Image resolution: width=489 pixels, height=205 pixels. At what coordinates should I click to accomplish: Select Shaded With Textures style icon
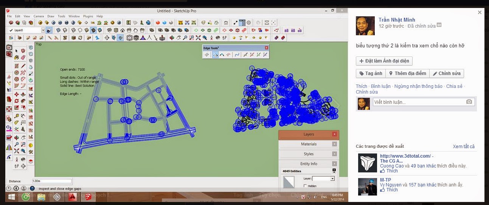[x=93, y=30]
